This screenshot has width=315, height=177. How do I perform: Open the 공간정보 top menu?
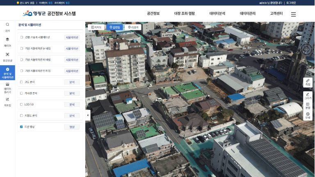point(153,14)
